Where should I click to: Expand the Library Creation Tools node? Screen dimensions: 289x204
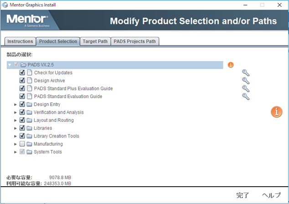15,136
